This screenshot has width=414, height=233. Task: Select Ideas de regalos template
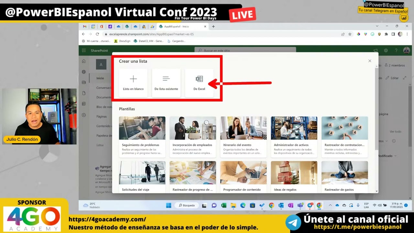pos(294,177)
